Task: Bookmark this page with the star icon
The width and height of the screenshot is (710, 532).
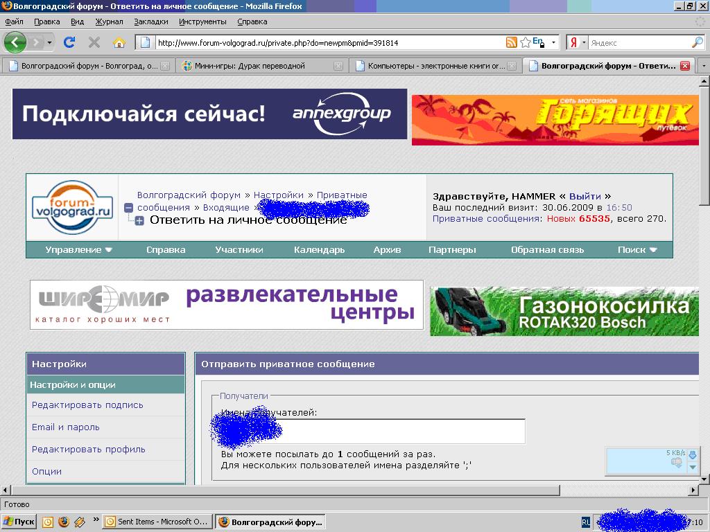Action: click(526, 42)
